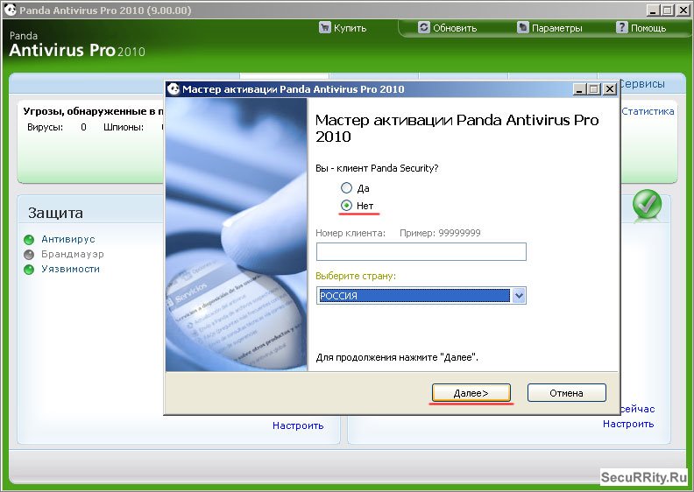
Task: Select the Да radio button
Action: coord(346,188)
